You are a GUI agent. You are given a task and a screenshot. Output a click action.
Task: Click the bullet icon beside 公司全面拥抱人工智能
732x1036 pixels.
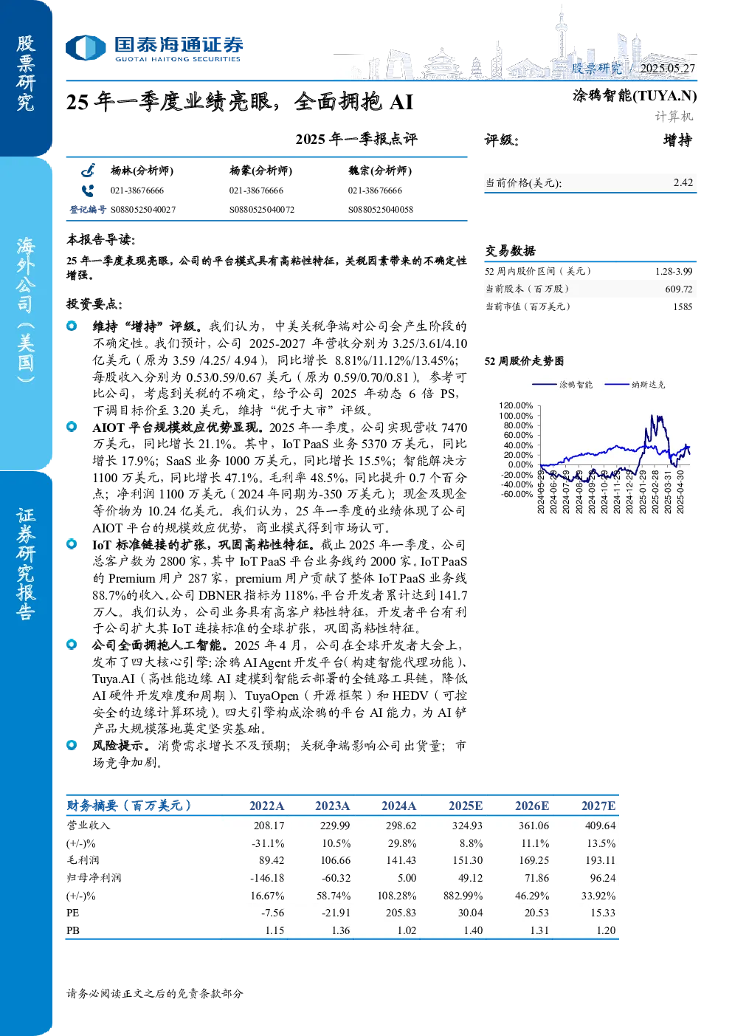[72, 645]
